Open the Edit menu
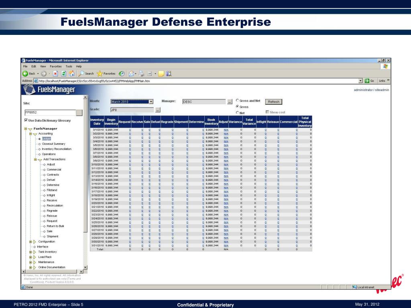The height and width of the screenshot is (308, 411). tap(34, 67)
